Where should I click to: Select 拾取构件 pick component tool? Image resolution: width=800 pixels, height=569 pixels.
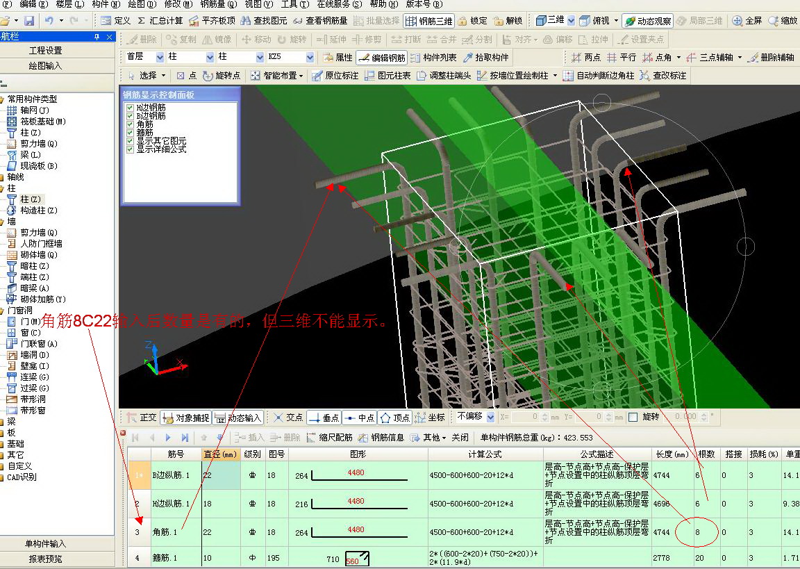[485, 58]
